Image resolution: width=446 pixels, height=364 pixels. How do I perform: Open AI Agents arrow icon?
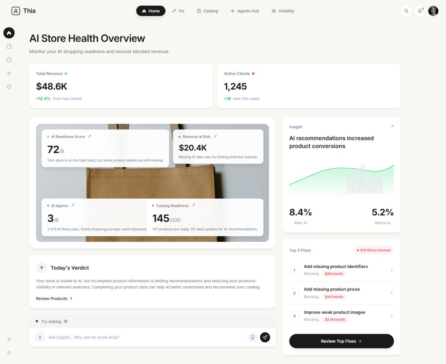(73, 205)
